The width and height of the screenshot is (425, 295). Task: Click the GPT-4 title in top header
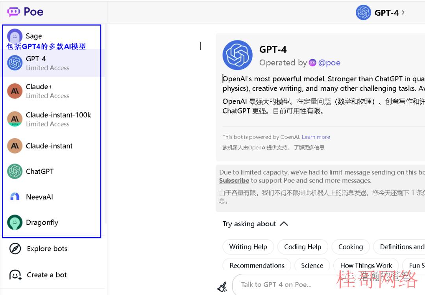click(x=386, y=13)
